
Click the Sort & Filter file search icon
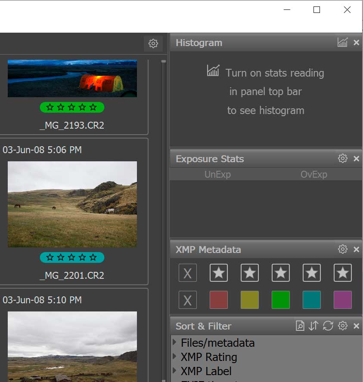click(x=300, y=326)
